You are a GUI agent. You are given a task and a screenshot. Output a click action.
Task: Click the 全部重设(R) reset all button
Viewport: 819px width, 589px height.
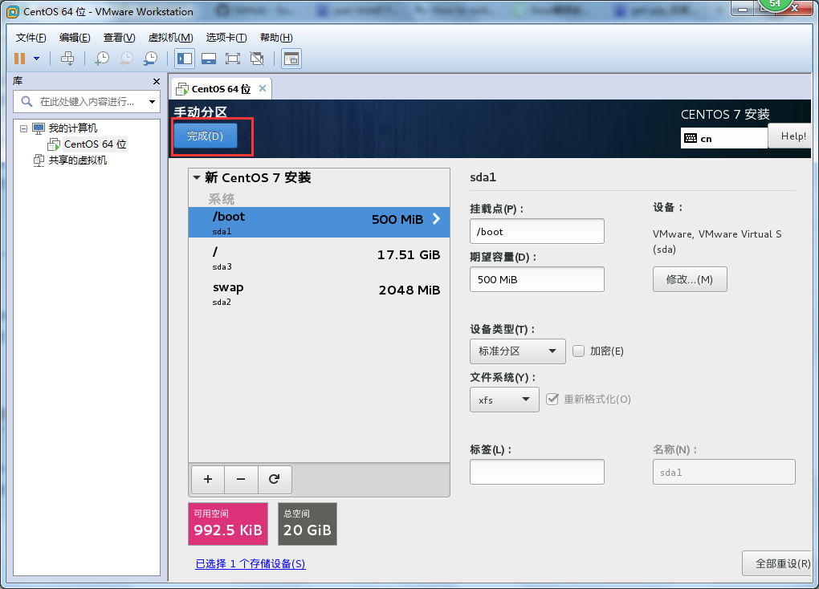point(778,563)
